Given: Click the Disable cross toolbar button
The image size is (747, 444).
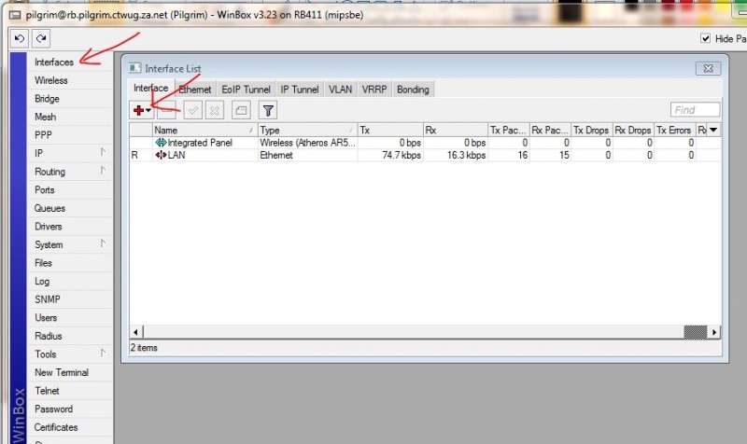Looking at the screenshot, I should point(215,110).
